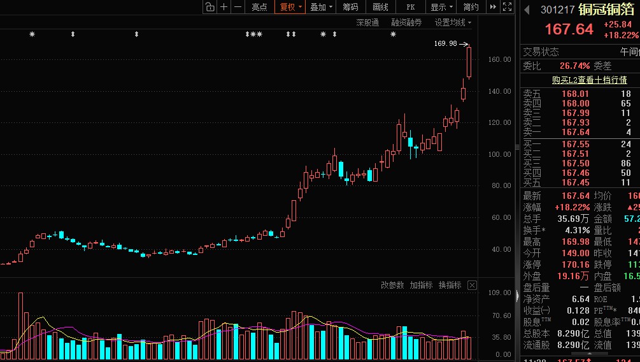Viewport: 640px width, 362px height.
Task: Select the 画线 drawing tool item
Action: pos(380,7)
